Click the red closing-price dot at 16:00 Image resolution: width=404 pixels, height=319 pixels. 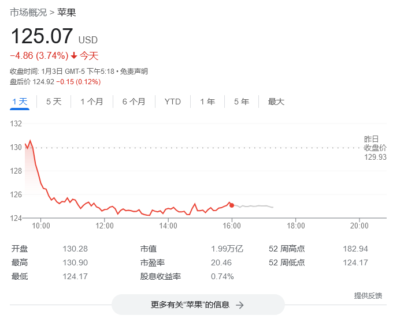click(232, 205)
